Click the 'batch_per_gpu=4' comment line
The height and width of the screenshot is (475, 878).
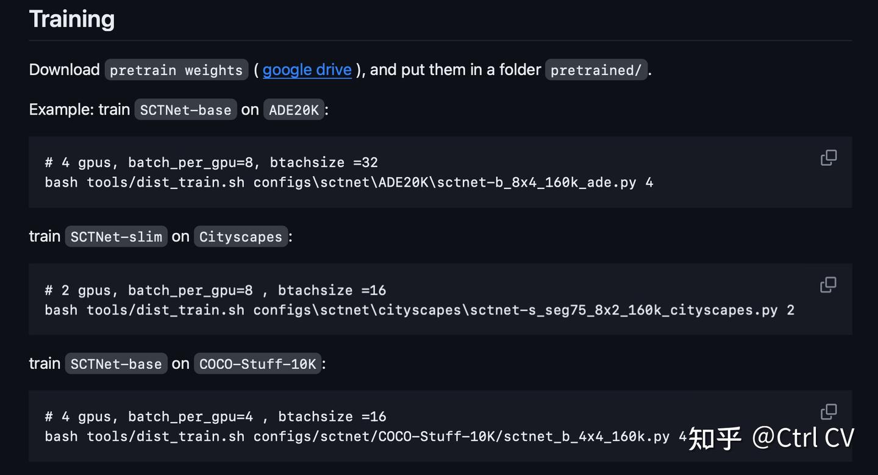point(215,417)
